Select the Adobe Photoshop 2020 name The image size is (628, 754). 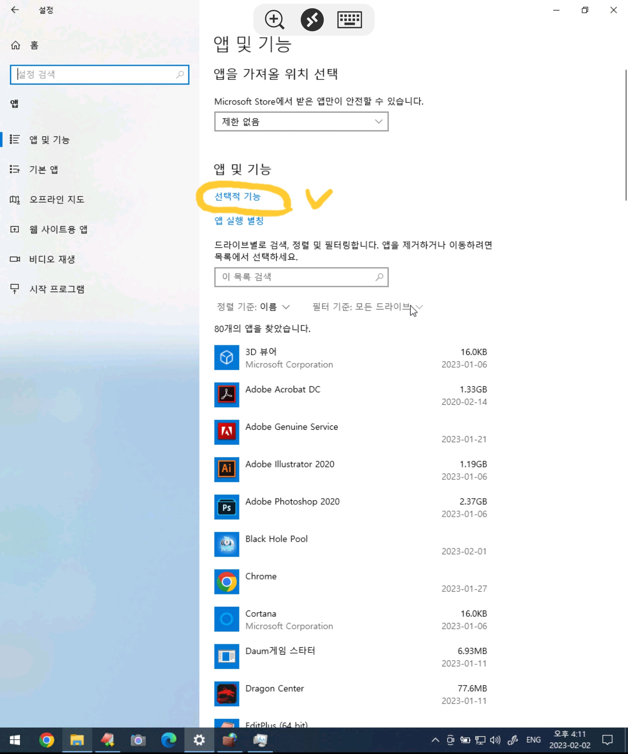(x=292, y=501)
